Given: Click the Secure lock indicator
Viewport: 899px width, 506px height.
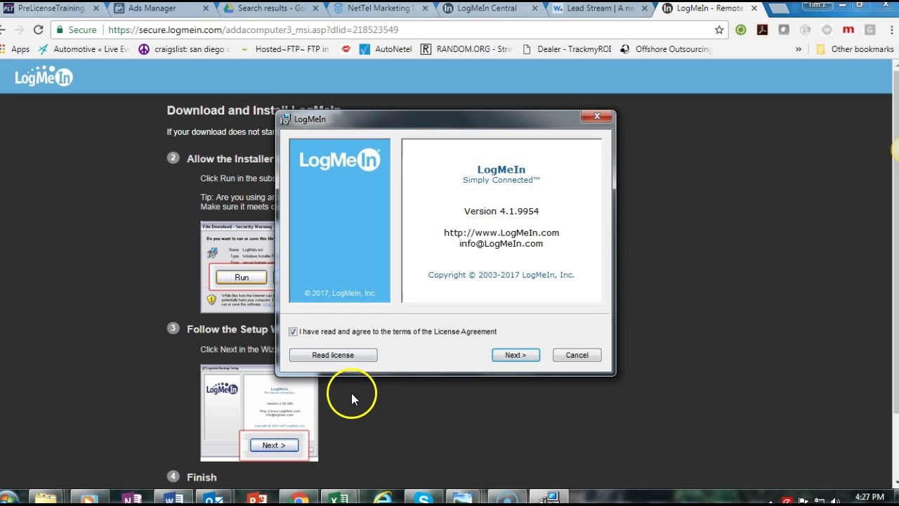Looking at the screenshot, I should click(x=76, y=30).
